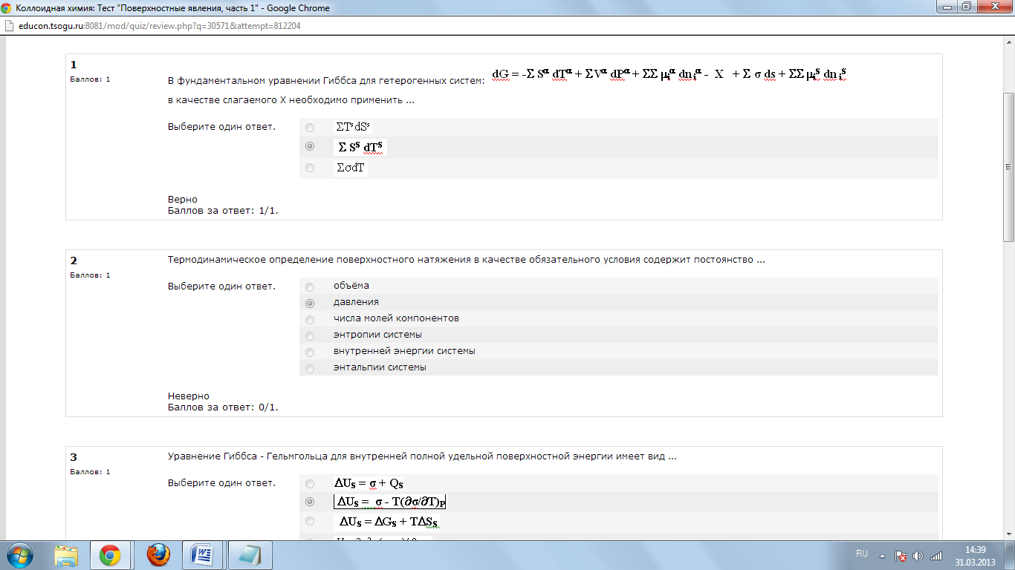This screenshot has width=1015, height=570.
Task: Click answer text числа молей компонентов
Action: point(396,318)
